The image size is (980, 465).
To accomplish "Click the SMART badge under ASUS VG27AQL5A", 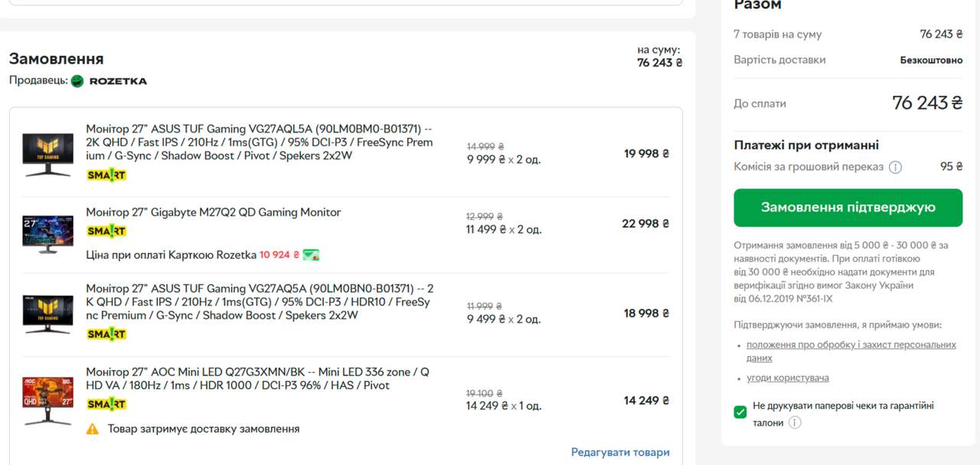I will pyautogui.click(x=106, y=175).
